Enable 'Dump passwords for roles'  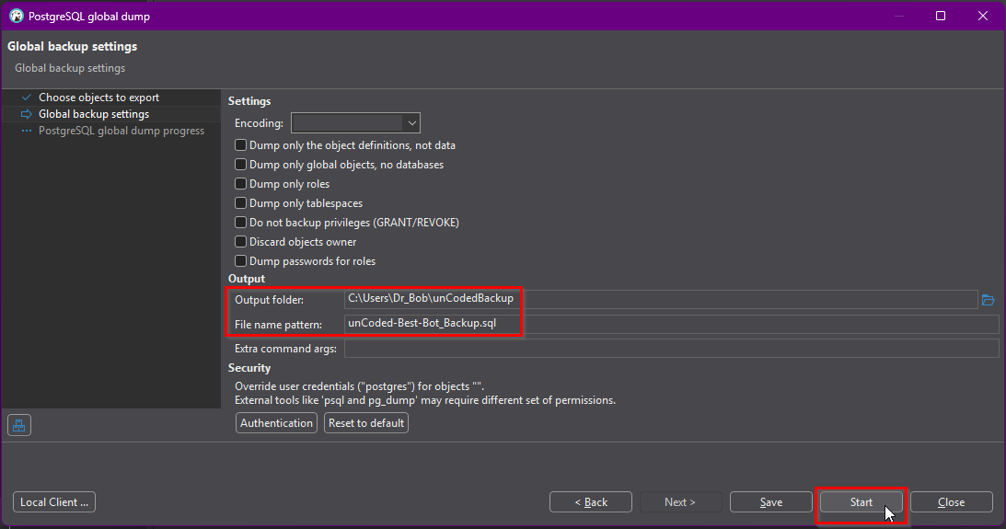[241, 261]
